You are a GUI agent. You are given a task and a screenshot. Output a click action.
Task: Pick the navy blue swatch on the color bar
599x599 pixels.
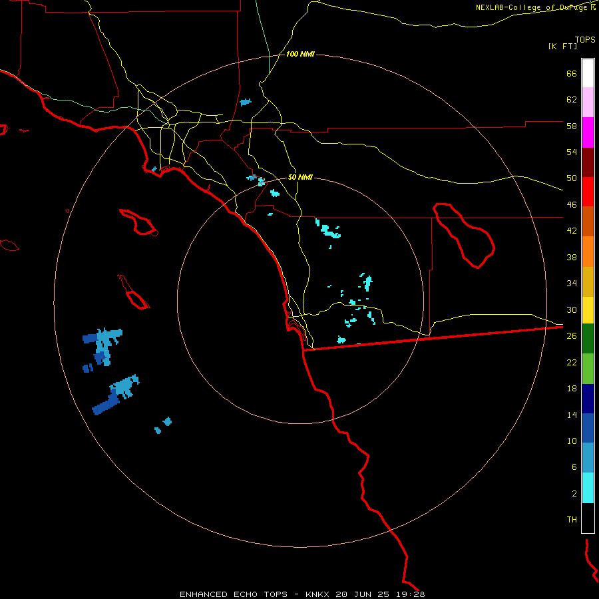pyautogui.click(x=588, y=399)
